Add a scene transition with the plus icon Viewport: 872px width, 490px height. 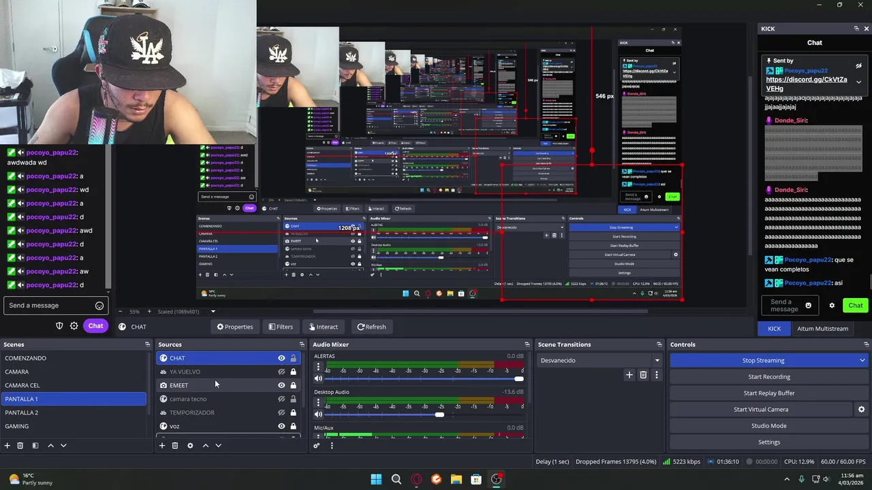[629, 374]
